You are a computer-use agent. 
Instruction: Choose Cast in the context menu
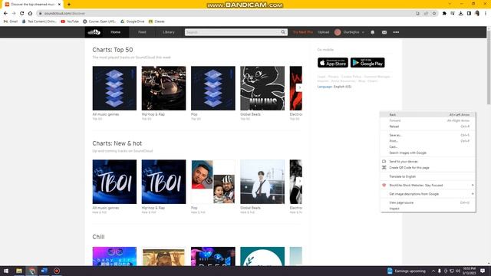[428, 146]
